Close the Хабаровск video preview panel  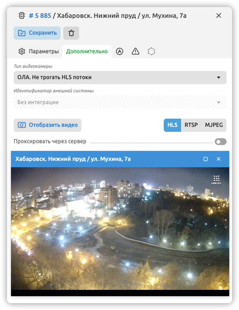(x=219, y=159)
